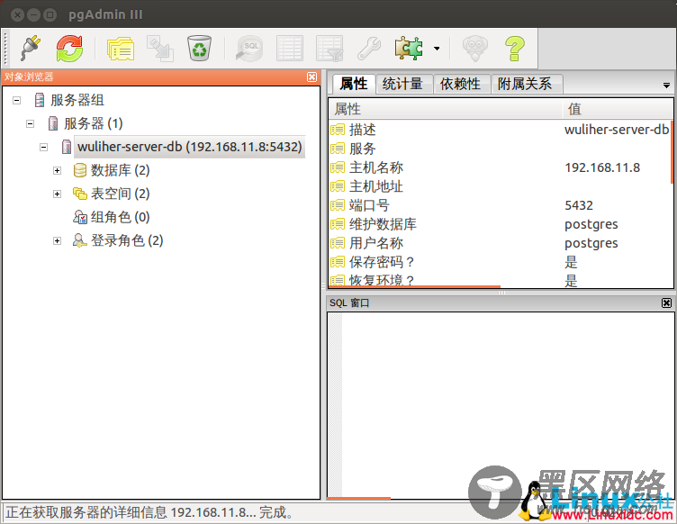The height and width of the screenshot is (524, 677).
Task: Open the object properties folder icon
Action: click(x=121, y=49)
